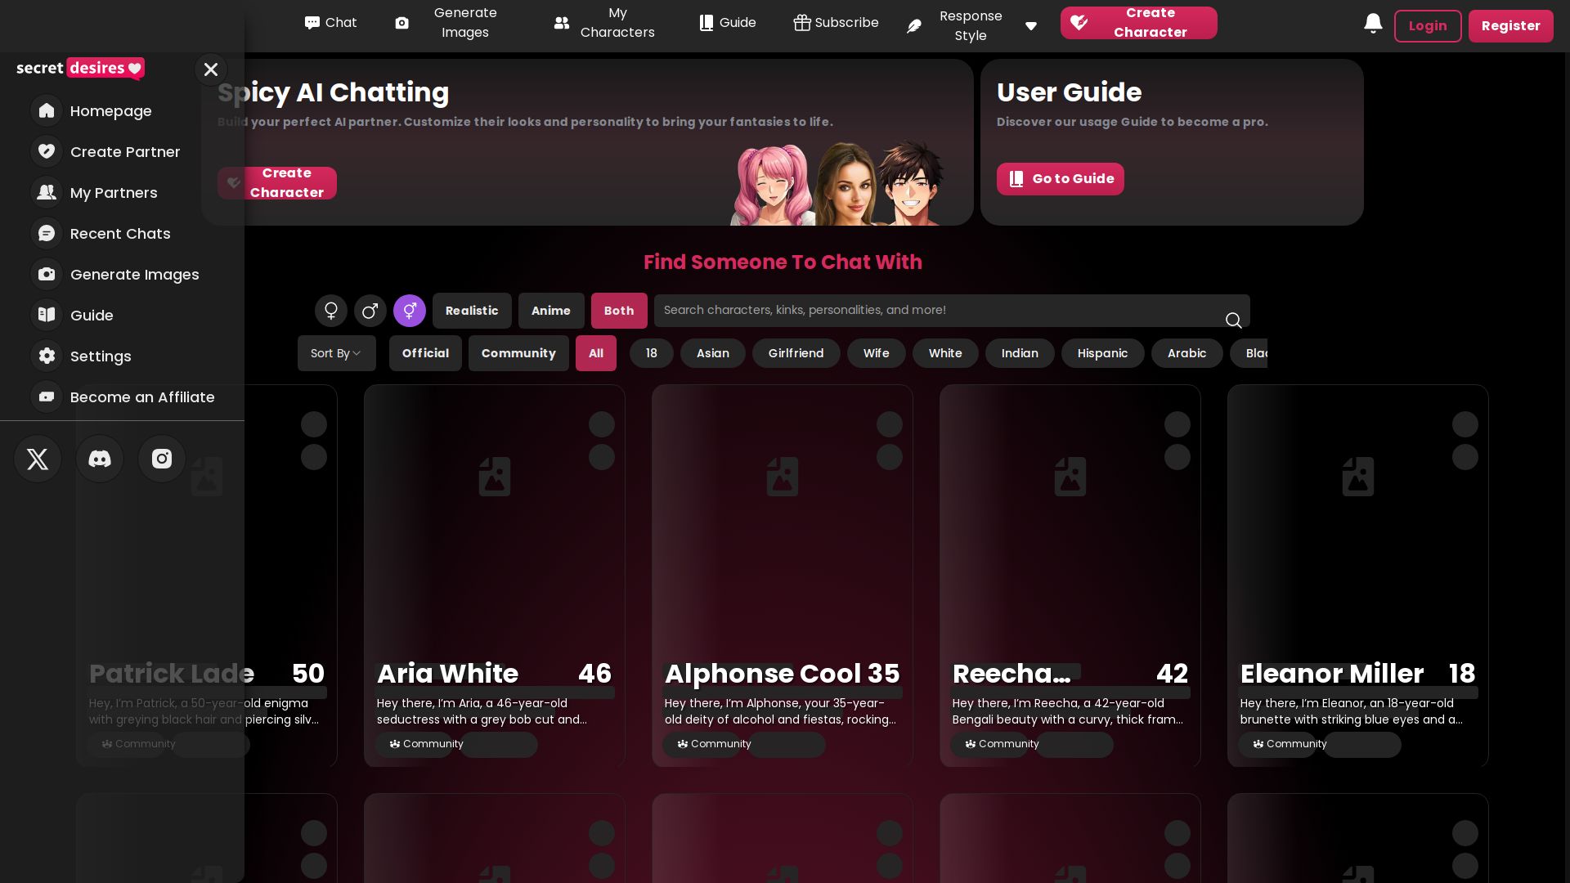Click the Register button
Screen dimensions: 1570x883
1510,26
